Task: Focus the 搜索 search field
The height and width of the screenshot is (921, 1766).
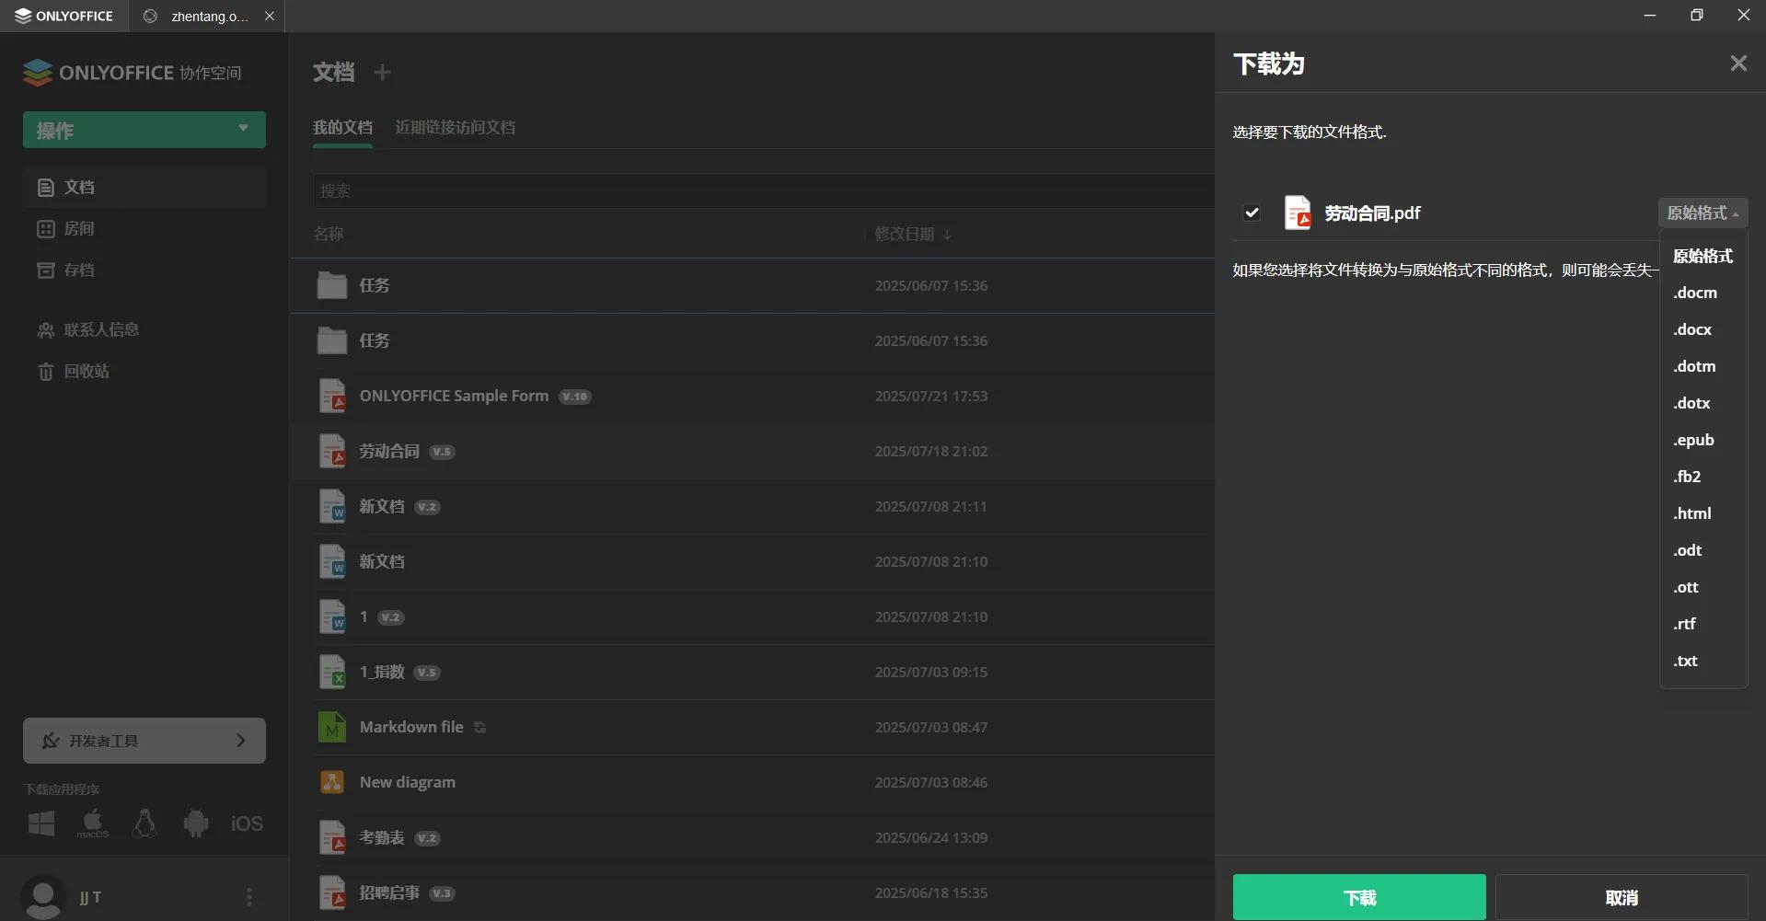Action: [x=764, y=190]
